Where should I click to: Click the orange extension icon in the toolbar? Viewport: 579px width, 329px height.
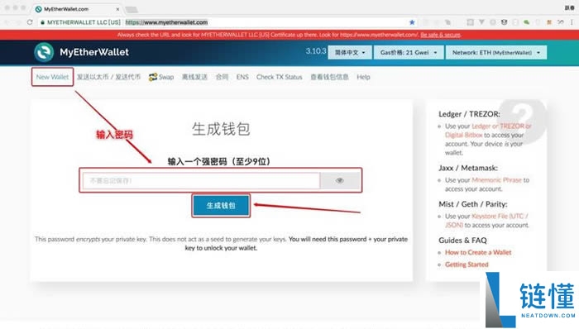[549, 22]
